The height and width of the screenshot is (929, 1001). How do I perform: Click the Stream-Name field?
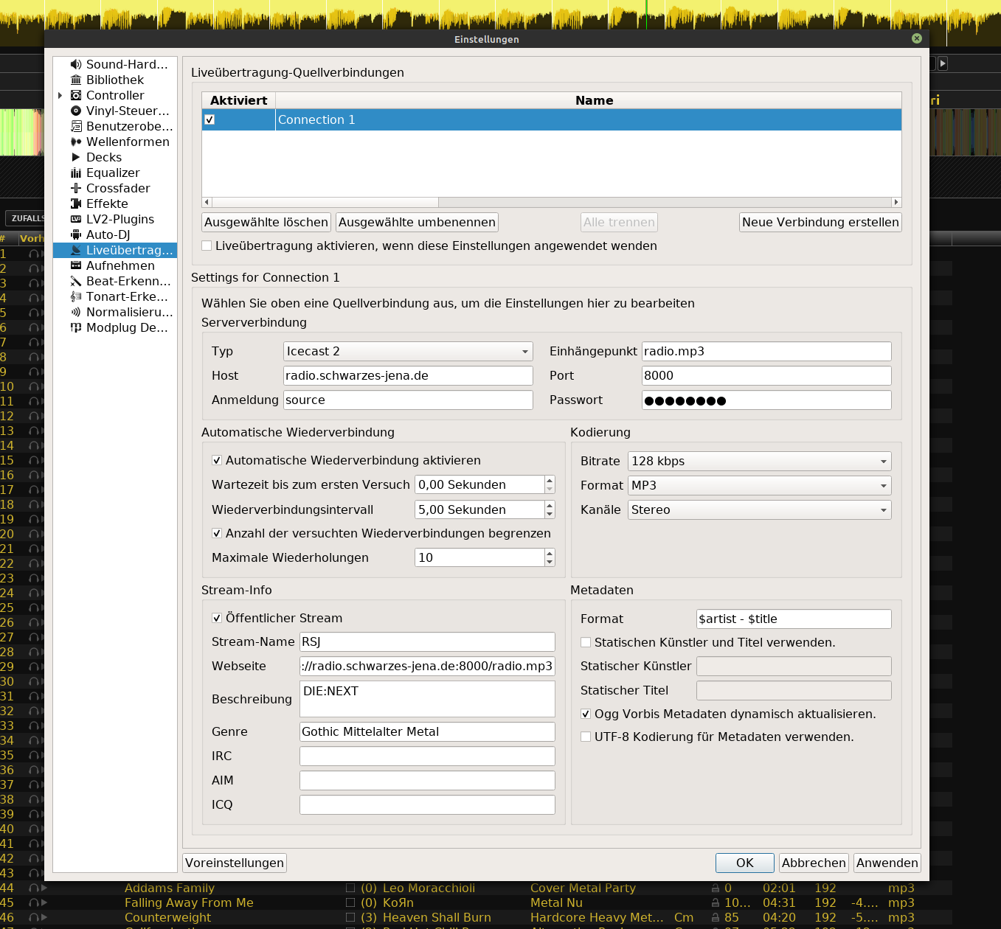point(427,642)
